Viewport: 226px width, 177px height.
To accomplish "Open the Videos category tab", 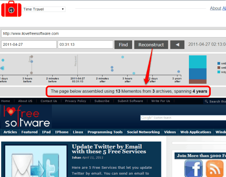I will [170, 132].
